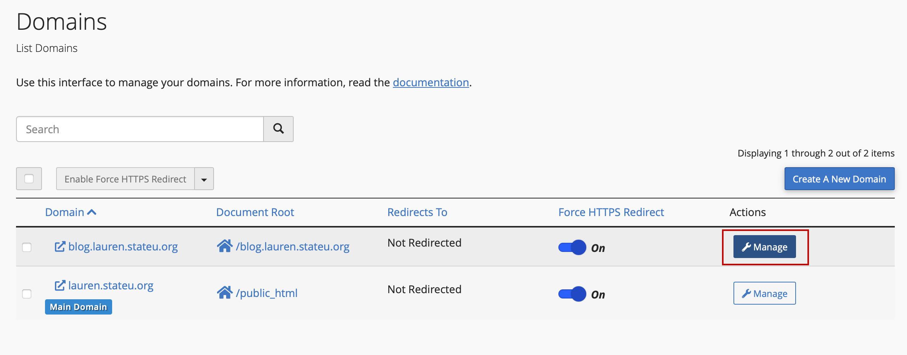907x355 pixels.
Task: Click home icon beside /blog.lauren.stateu.org
Action: [x=225, y=246]
